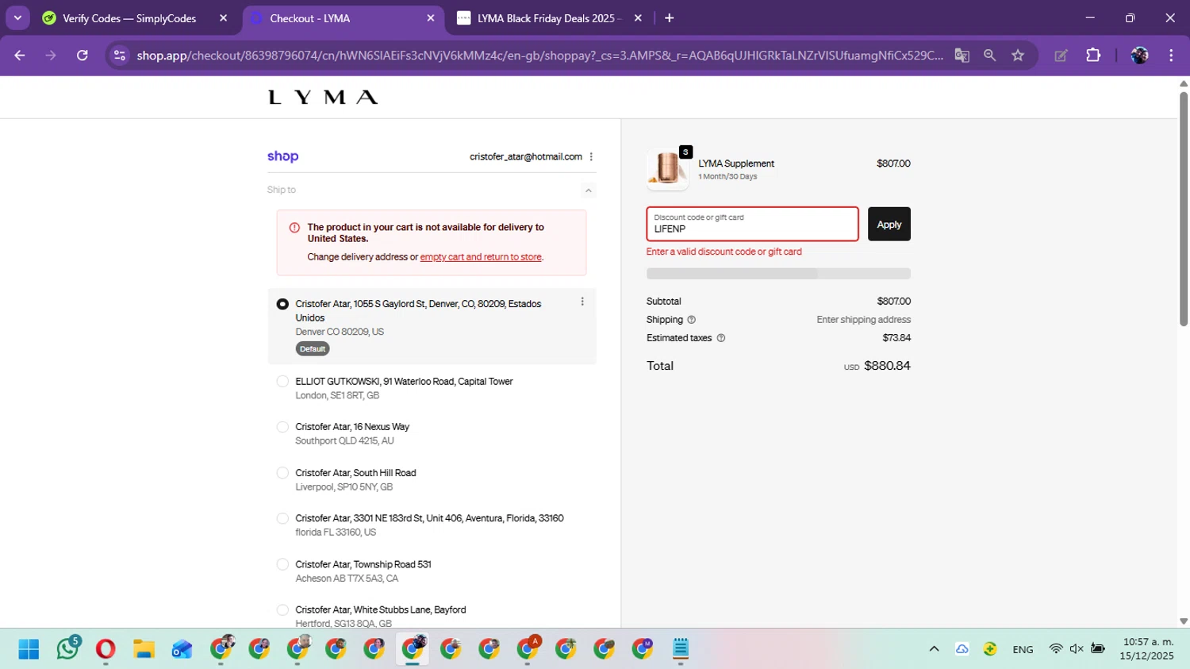1190x669 pixels.
Task: Open the zoom magnifier in address bar
Action: click(x=989, y=56)
